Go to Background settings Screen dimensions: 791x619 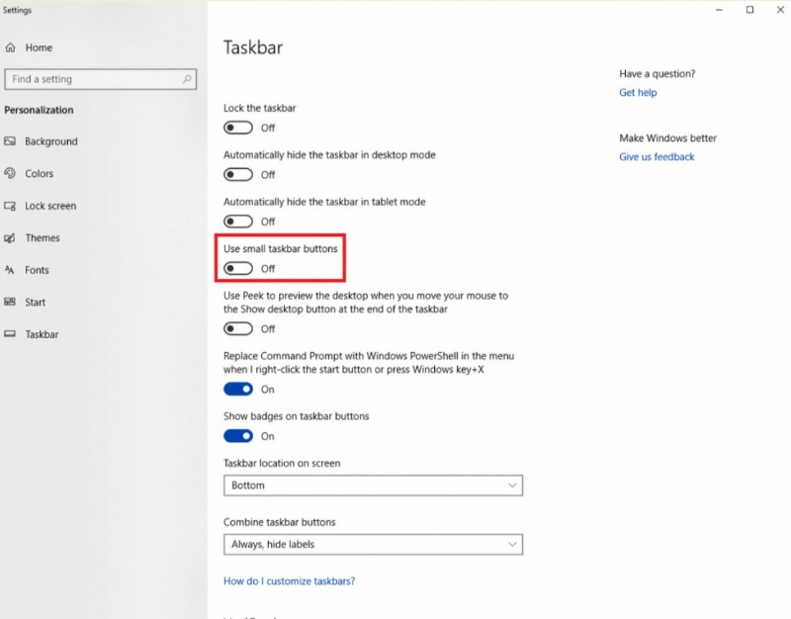pos(51,141)
